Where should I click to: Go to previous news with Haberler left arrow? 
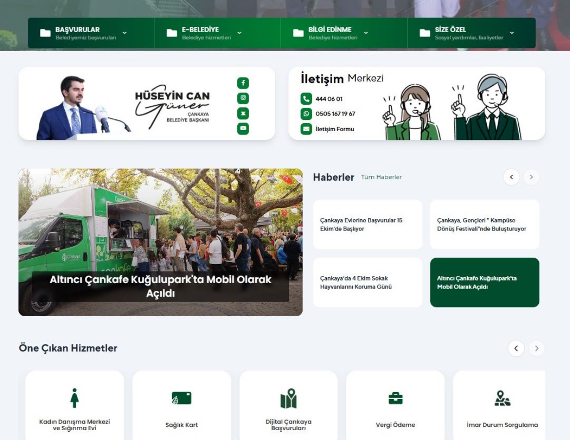coord(511,177)
